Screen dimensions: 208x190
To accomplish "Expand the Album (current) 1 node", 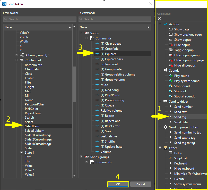I will pyautogui.click(x=16, y=55).
